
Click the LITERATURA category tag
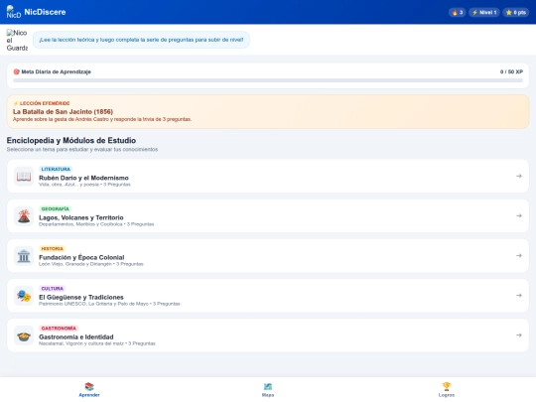point(56,169)
